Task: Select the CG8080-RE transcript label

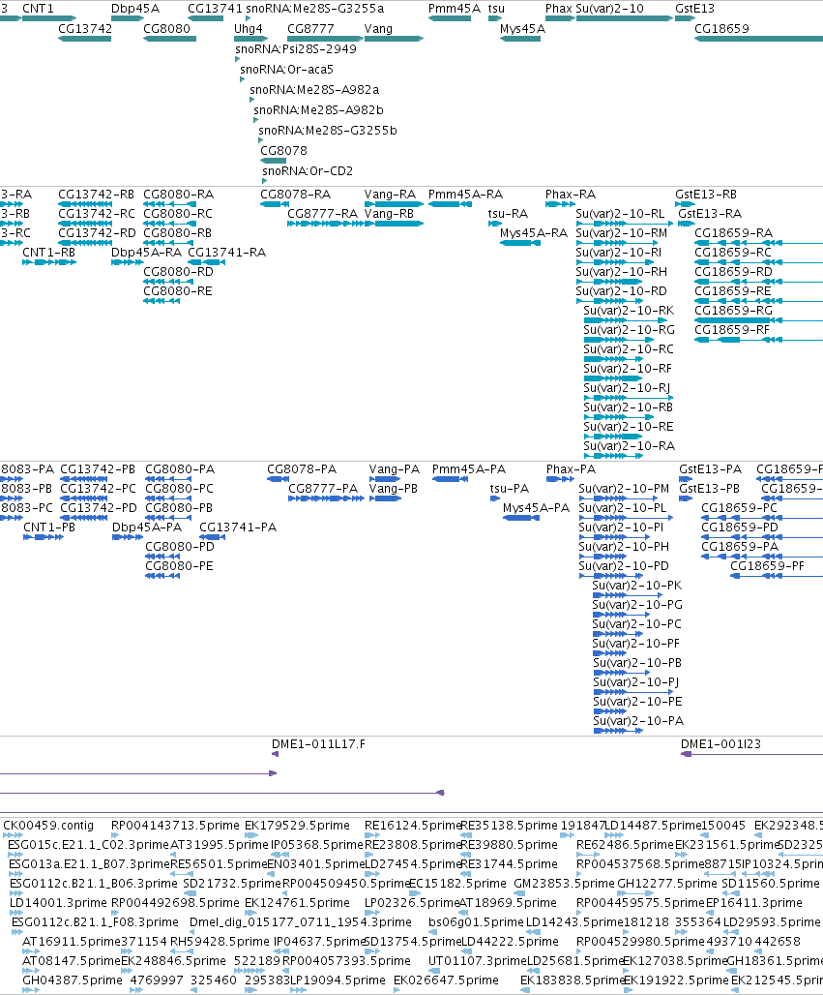Action: coord(178,290)
